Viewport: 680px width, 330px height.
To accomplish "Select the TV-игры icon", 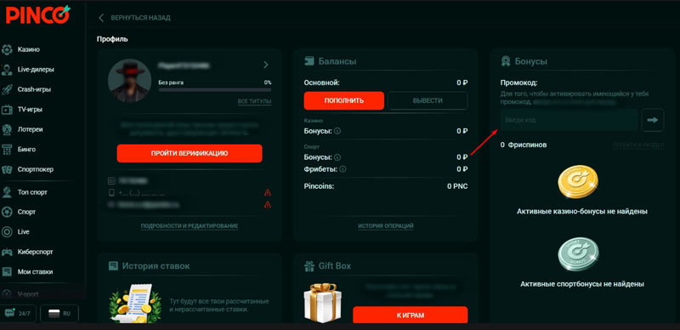I will pyautogui.click(x=7, y=110).
